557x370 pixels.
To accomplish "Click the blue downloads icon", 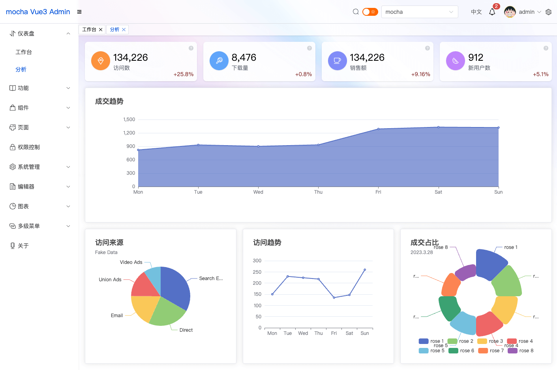I will coord(219,61).
